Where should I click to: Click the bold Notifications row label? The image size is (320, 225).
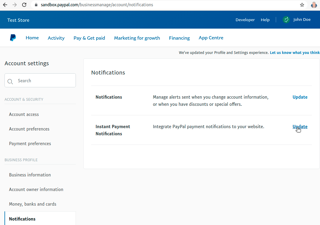109,97
